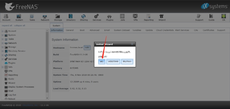The image size is (230, 109).
Task: Switch to the Support sub-tab under System
Action: tap(221, 30)
